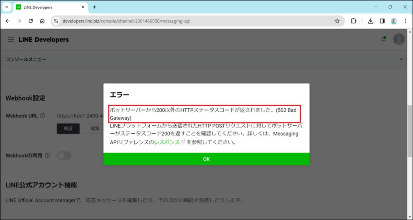Open the browser downloads icon

pos(371,21)
